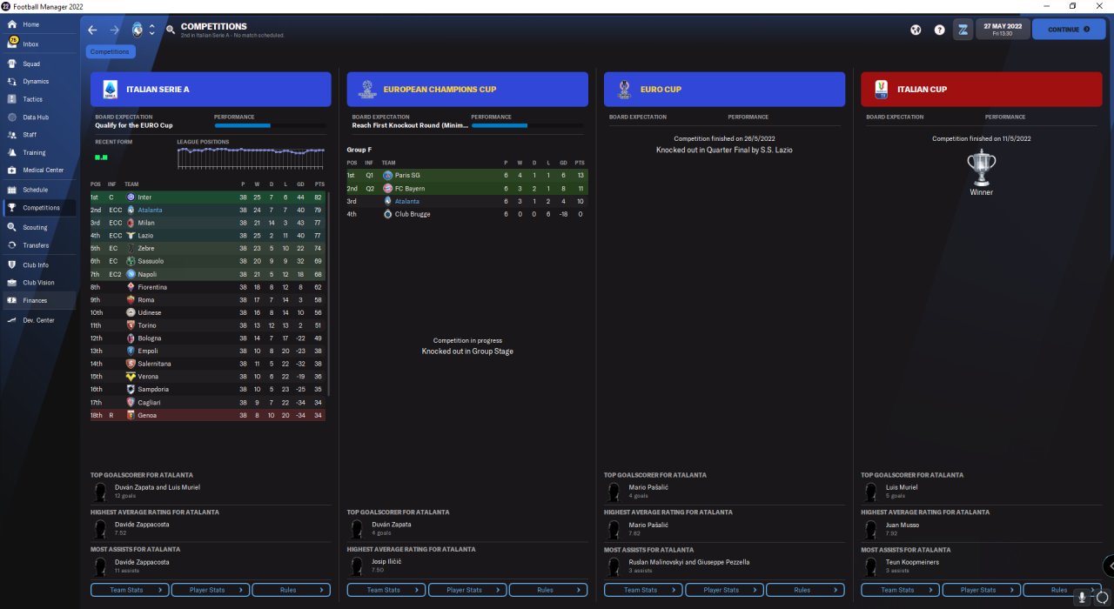Click the Serie A performance bar
1114x609 pixels.
click(x=269, y=126)
